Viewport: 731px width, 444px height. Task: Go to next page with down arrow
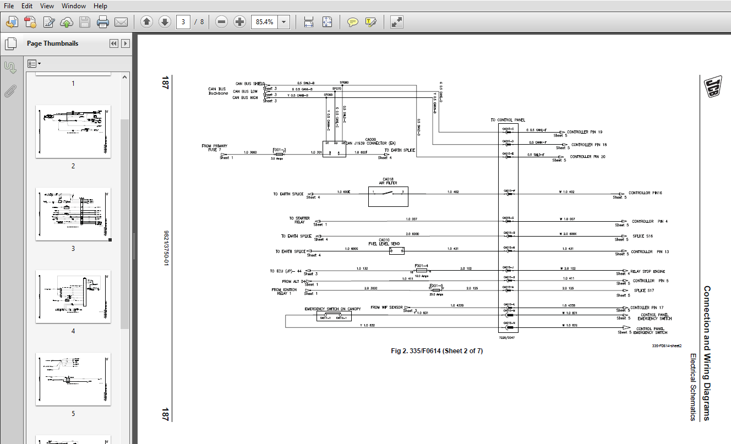[165, 22]
